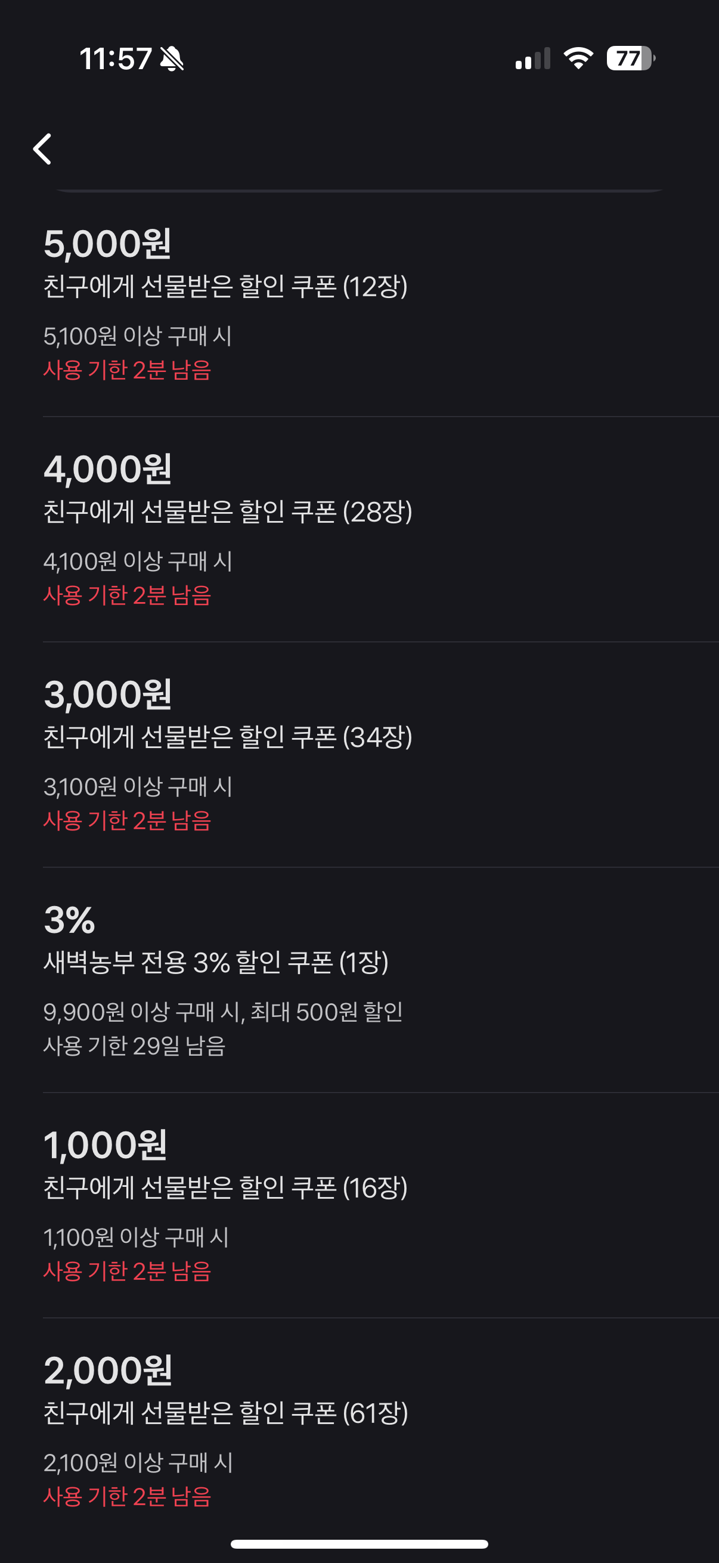Open the friend-gifted coupon with 12장
The height and width of the screenshot is (1563, 719).
(x=225, y=286)
